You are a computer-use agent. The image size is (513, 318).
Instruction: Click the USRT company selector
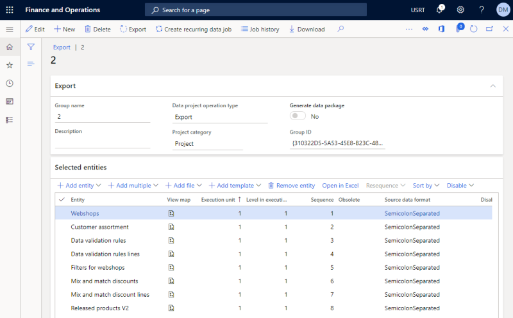(x=418, y=10)
